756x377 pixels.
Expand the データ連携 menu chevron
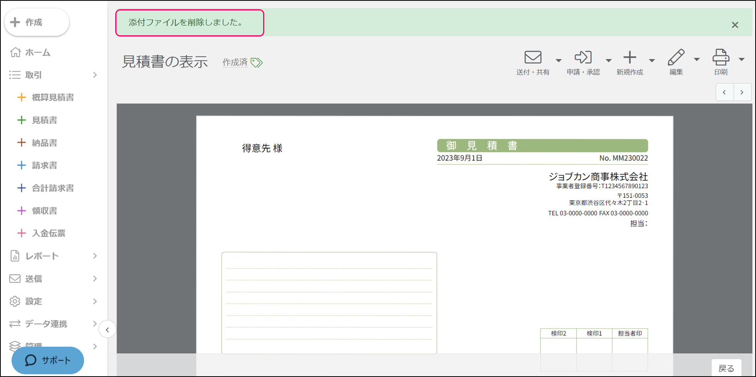[x=95, y=324]
